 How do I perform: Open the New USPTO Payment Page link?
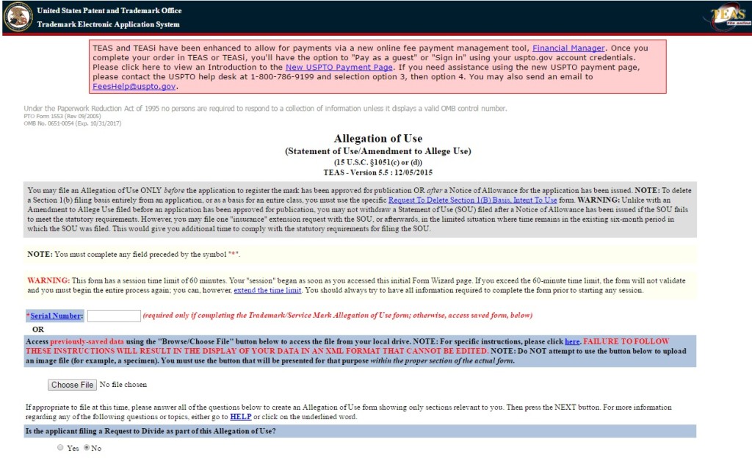tap(339, 67)
